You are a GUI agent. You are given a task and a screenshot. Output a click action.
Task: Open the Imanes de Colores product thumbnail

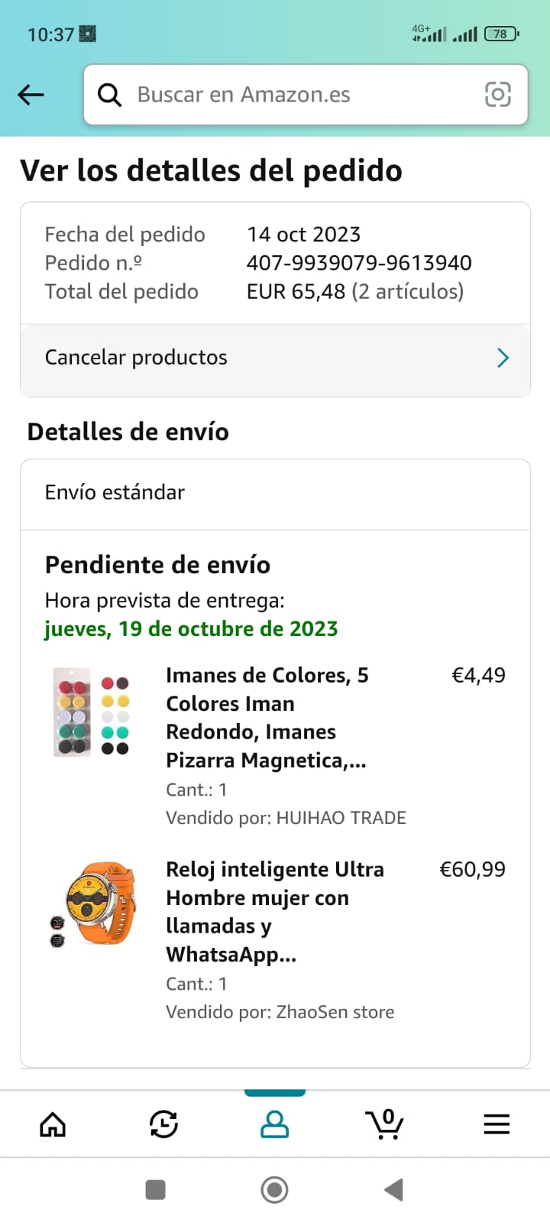coord(92,712)
